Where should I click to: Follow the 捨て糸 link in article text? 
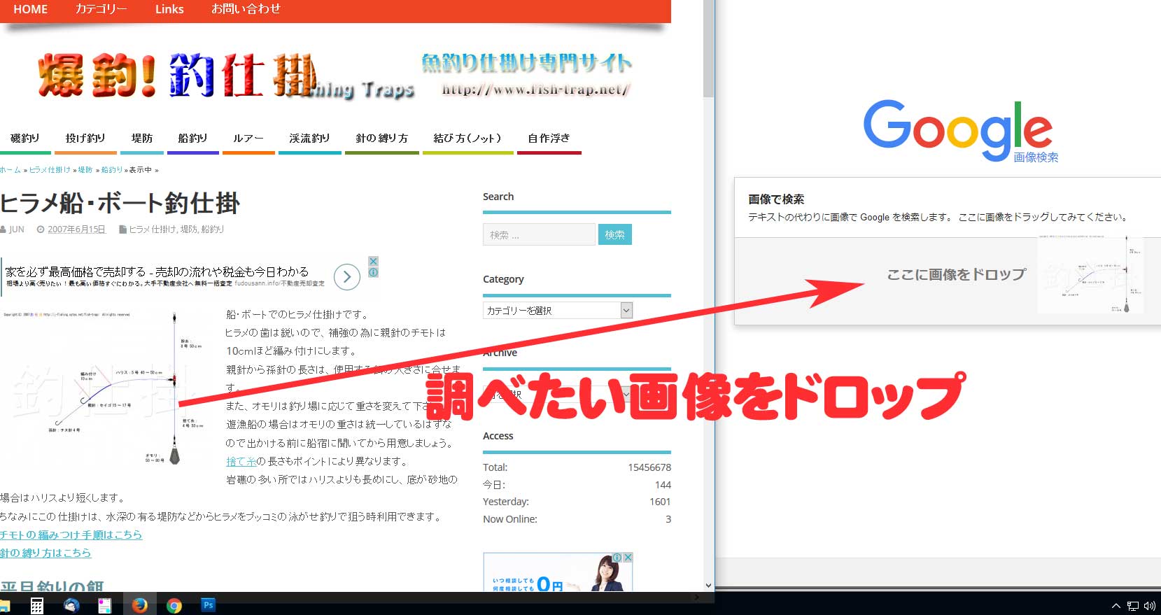(241, 461)
